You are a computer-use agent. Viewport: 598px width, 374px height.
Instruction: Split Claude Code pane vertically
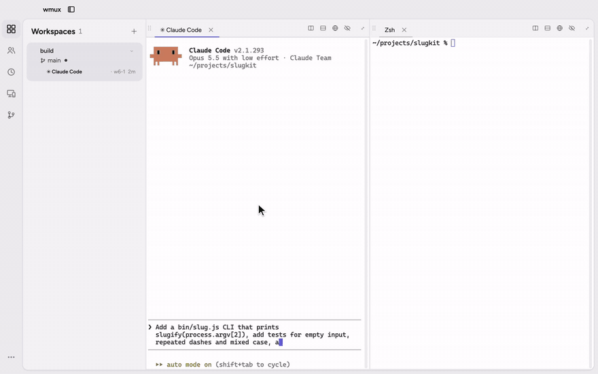[311, 29]
